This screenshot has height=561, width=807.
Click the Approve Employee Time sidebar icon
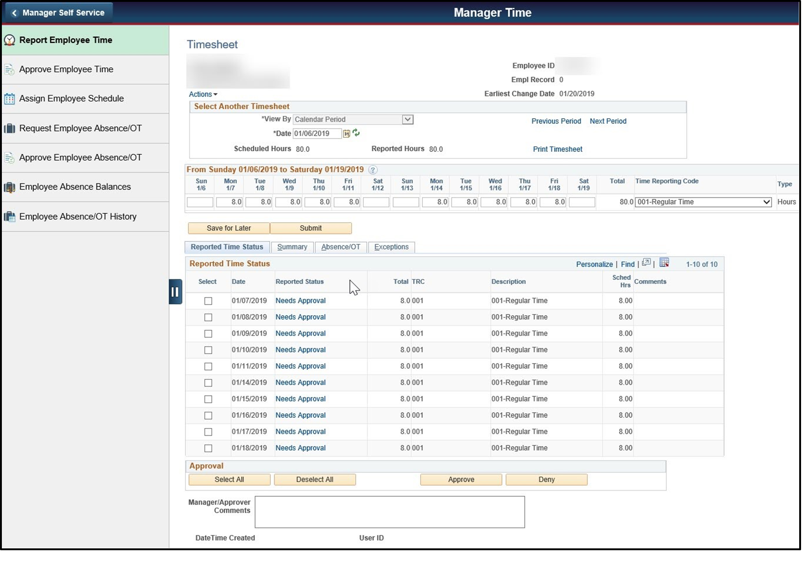pos(9,69)
